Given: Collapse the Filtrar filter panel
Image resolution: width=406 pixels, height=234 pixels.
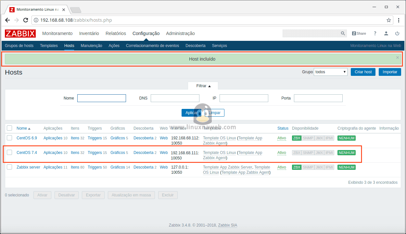Looking at the screenshot, I should tap(203, 86).
